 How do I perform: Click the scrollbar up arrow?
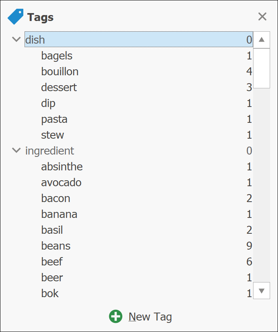261,40
